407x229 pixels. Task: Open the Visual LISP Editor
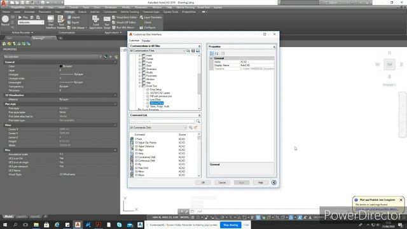pyautogui.click(x=124, y=22)
